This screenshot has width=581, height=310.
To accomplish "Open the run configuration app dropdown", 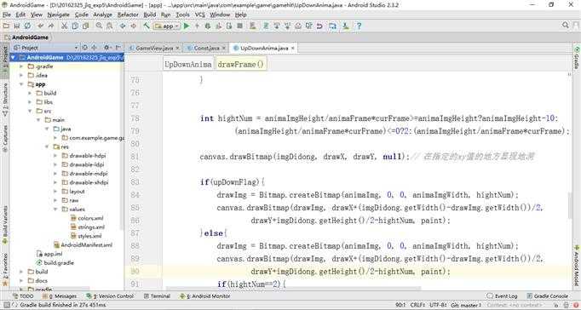I will (x=167, y=26).
